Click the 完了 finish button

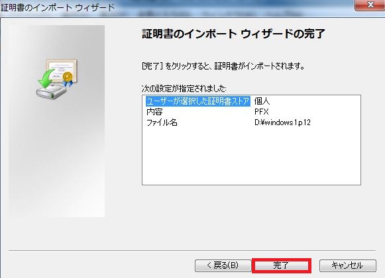point(282,265)
